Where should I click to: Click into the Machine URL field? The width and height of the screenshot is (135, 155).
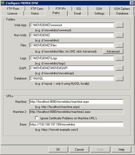click(76, 102)
